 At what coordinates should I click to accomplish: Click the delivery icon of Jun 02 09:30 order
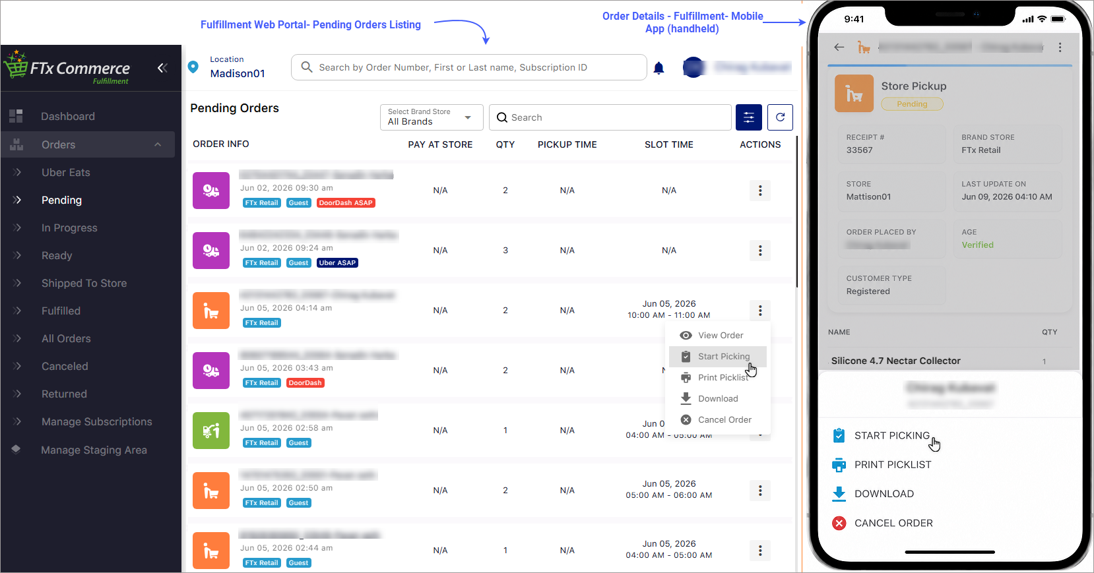(x=211, y=191)
